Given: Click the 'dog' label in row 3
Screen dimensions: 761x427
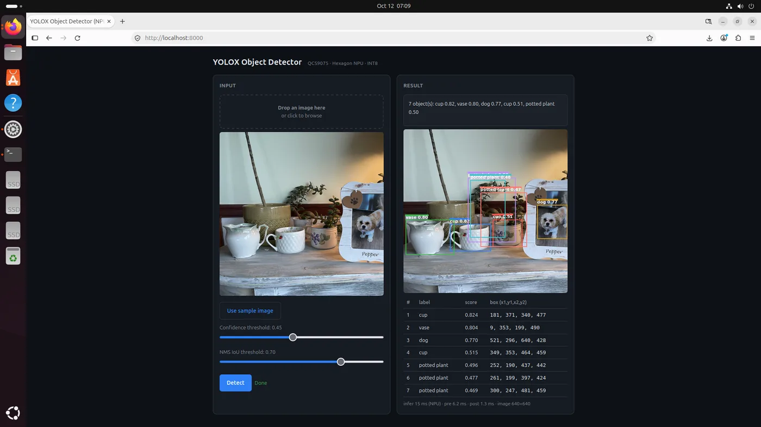Looking at the screenshot, I should coord(423,340).
